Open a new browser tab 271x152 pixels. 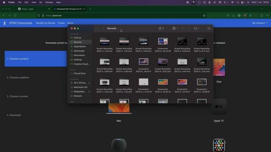(x=90, y=9)
